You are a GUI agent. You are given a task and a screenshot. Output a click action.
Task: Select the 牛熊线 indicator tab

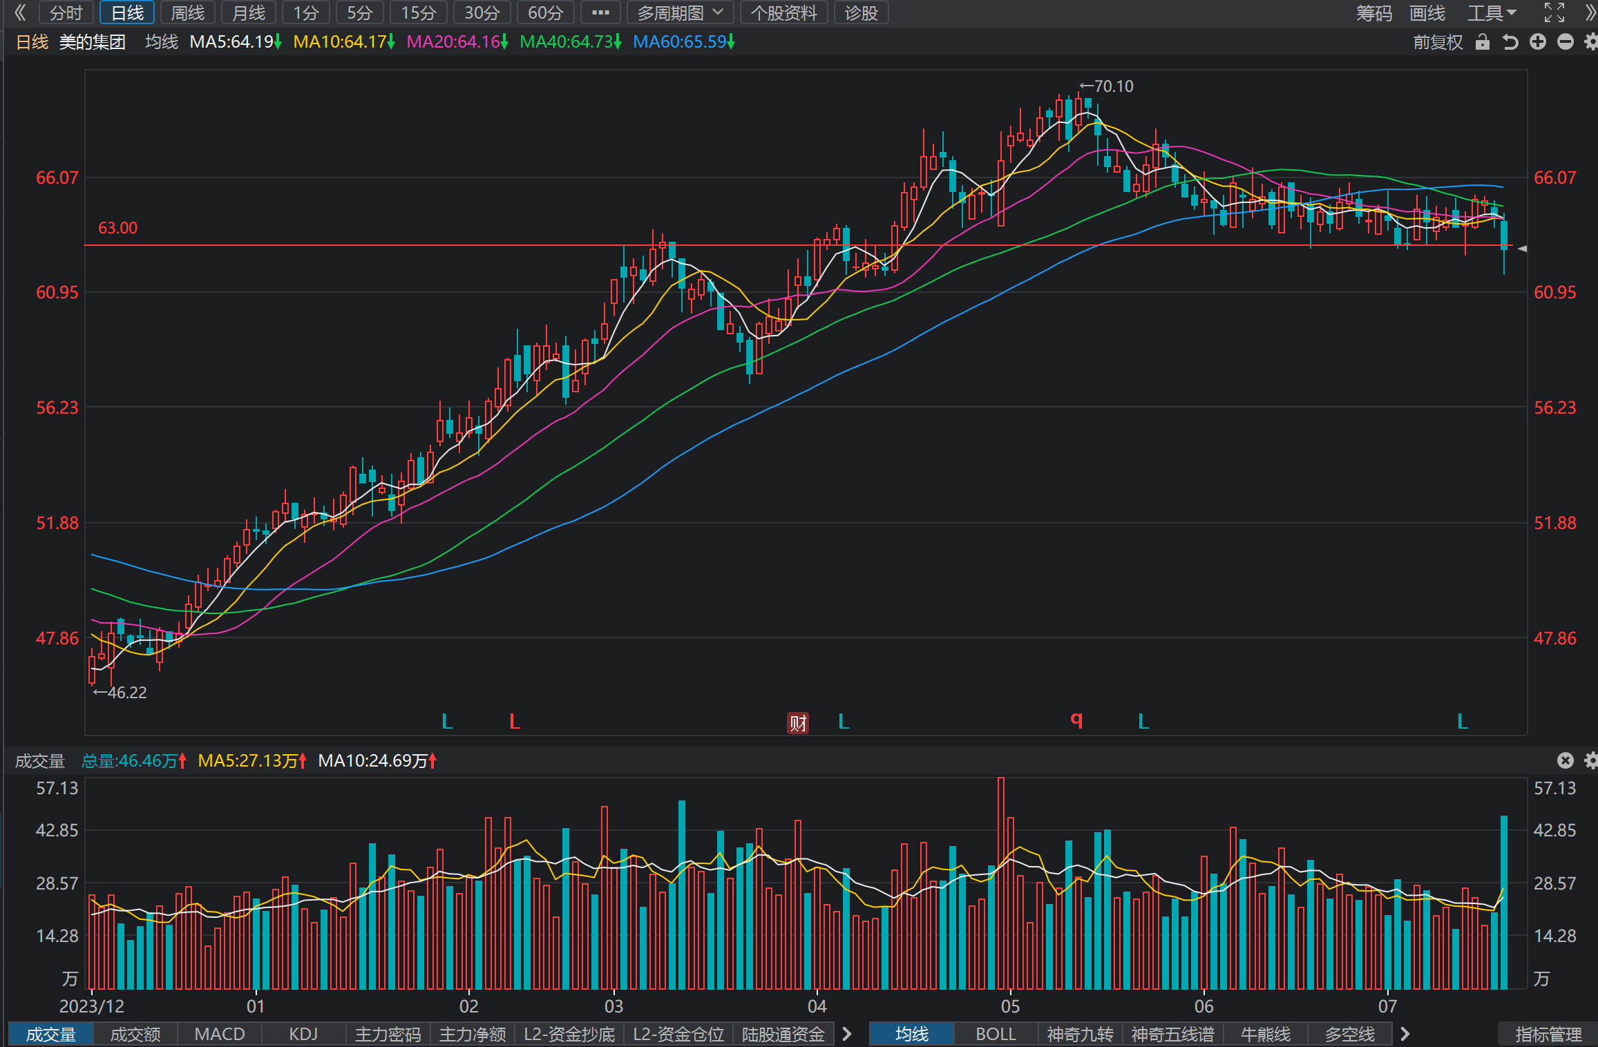pos(1265,1034)
